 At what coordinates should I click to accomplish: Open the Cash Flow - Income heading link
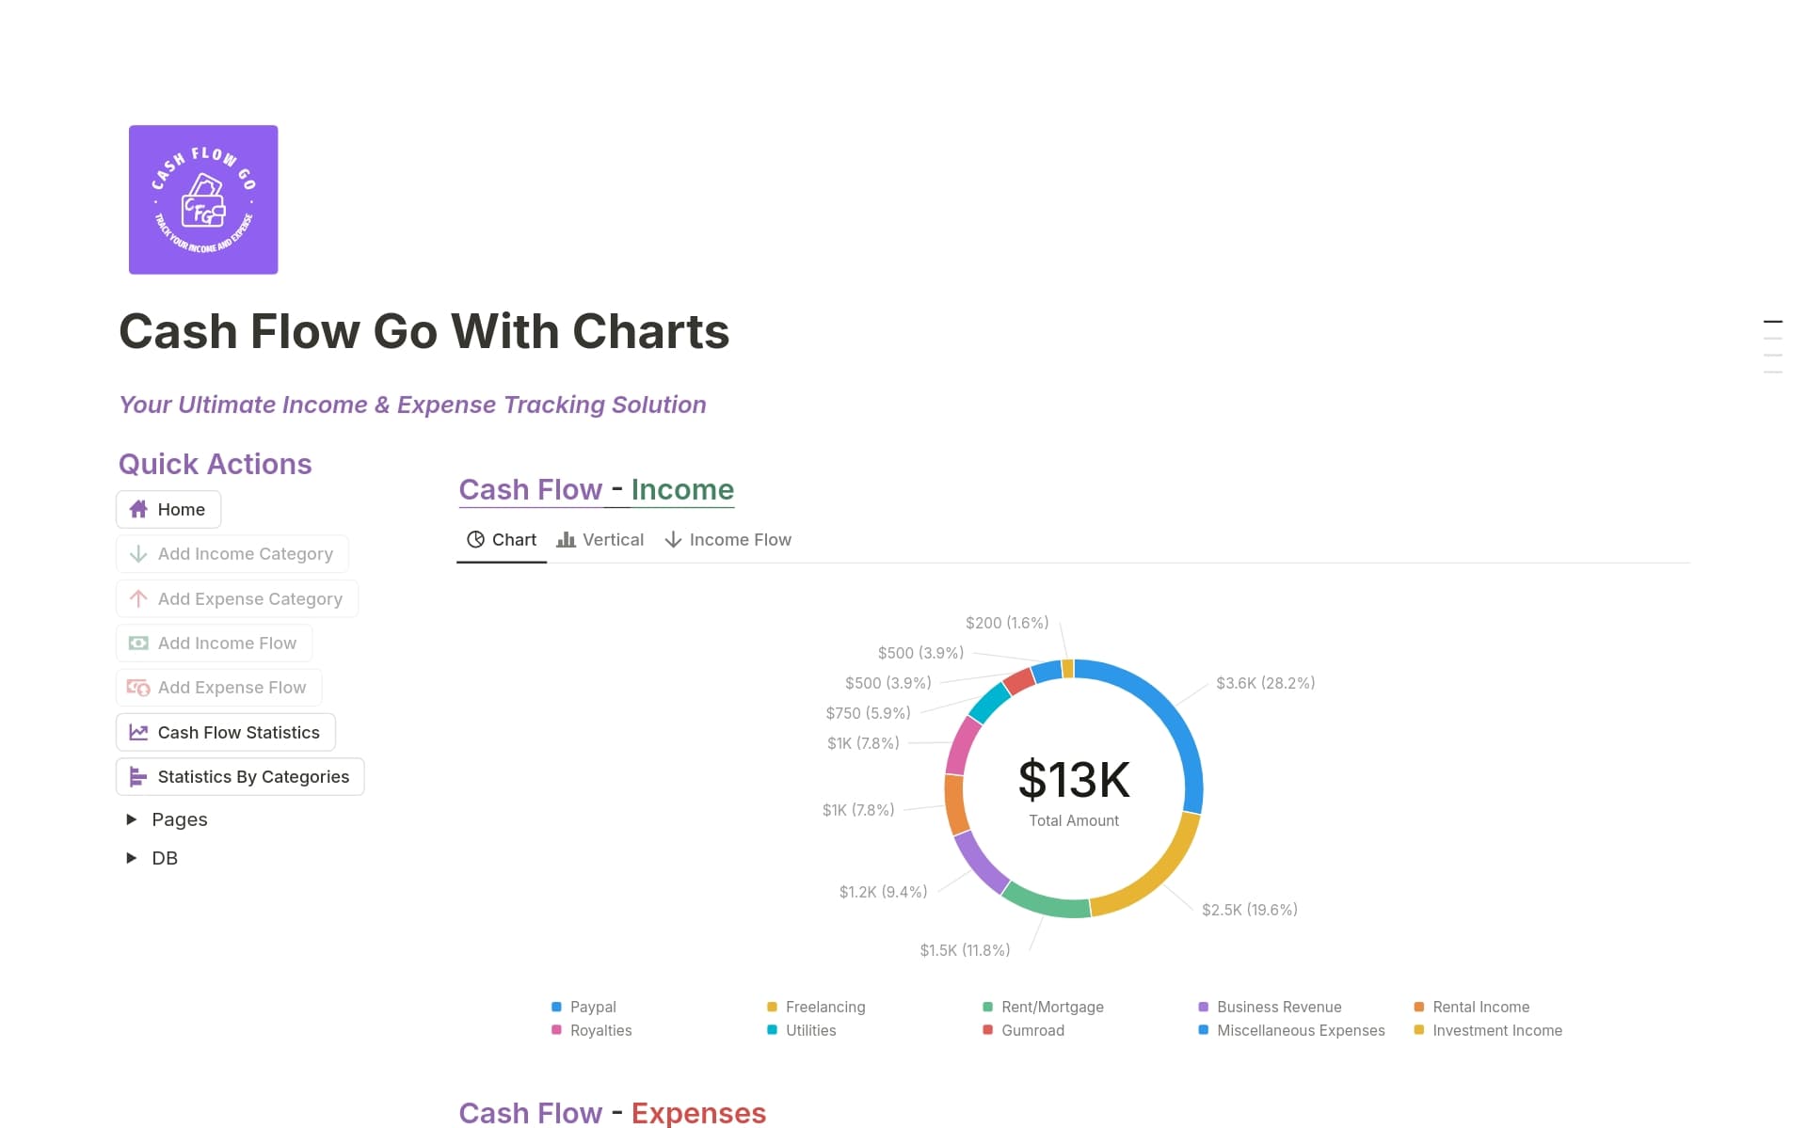pos(596,489)
